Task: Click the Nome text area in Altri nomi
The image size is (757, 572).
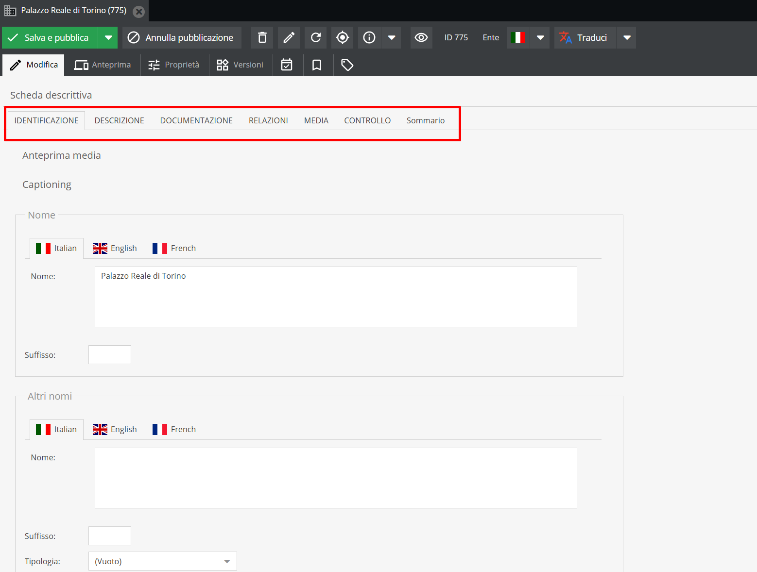Action: 336,478
